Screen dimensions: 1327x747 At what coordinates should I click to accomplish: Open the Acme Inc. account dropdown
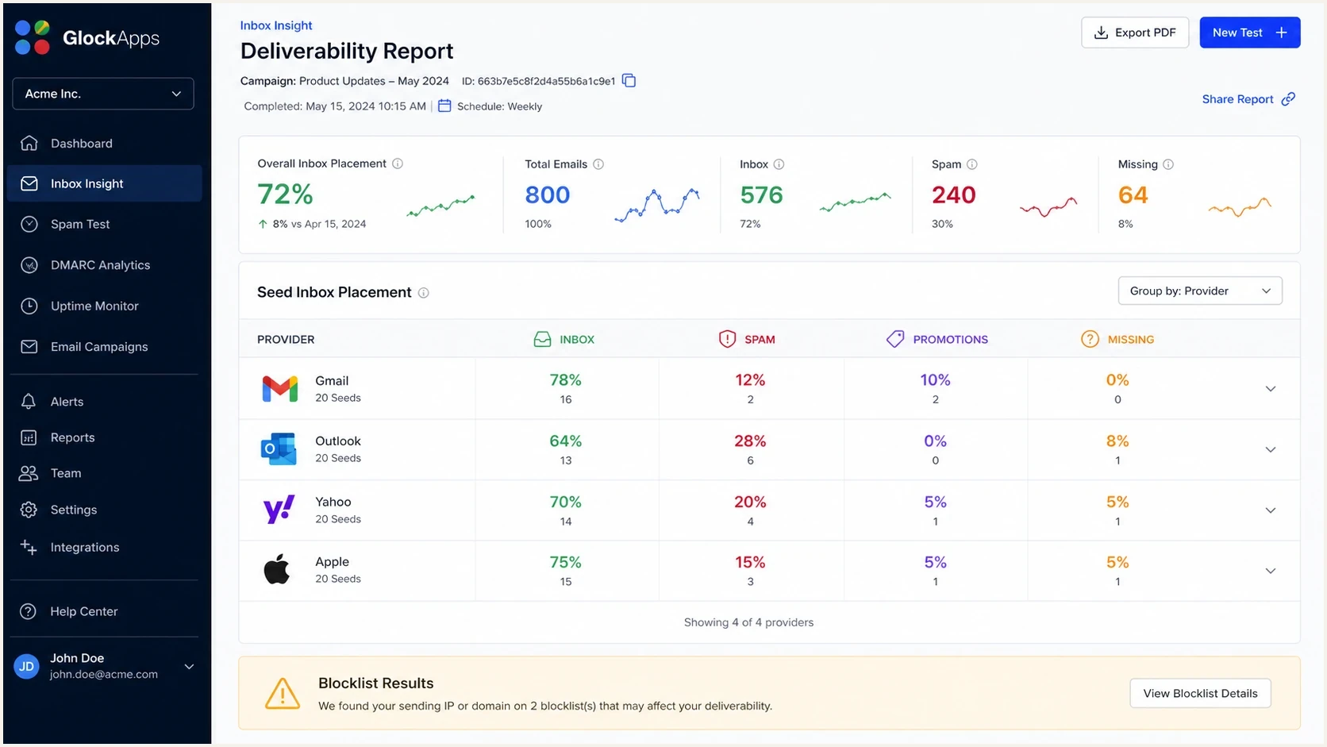[x=103, y=94]
